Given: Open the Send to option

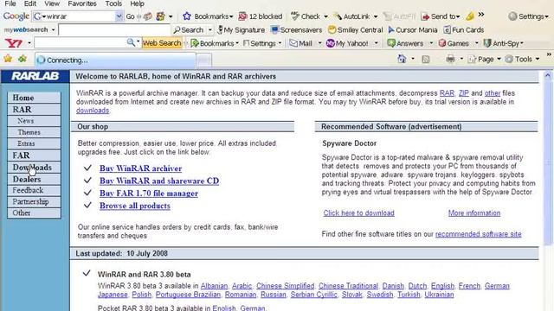Looking at the screenshot, I should [441, 16].
